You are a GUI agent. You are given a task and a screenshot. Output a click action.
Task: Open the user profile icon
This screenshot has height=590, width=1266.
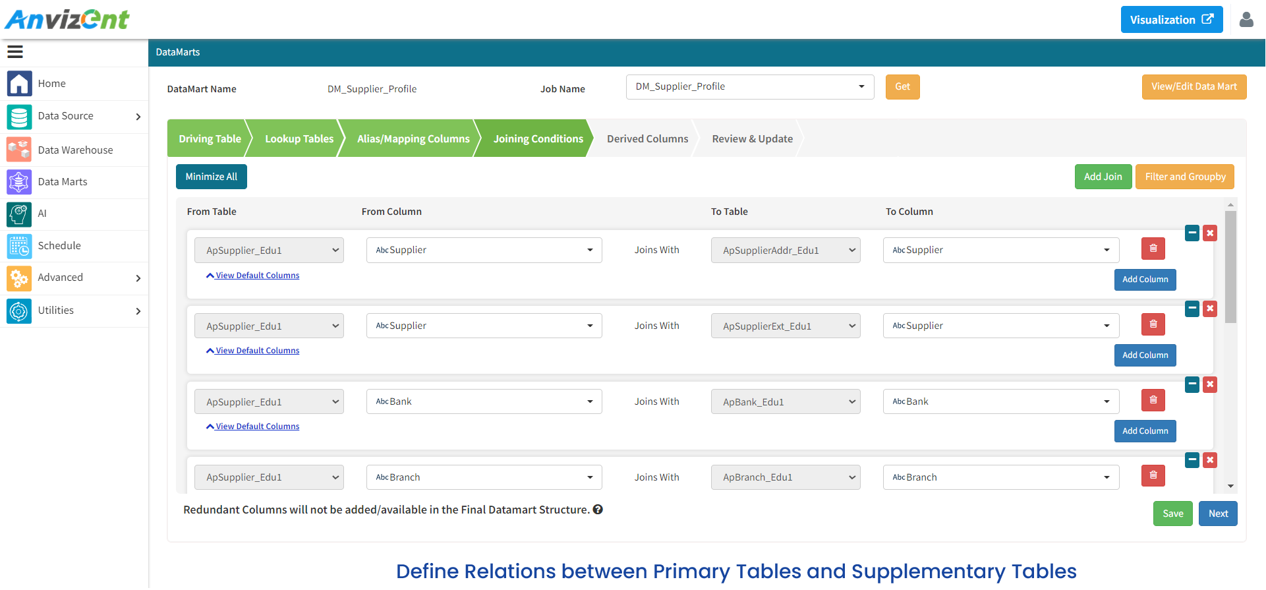click(1246, 20)
